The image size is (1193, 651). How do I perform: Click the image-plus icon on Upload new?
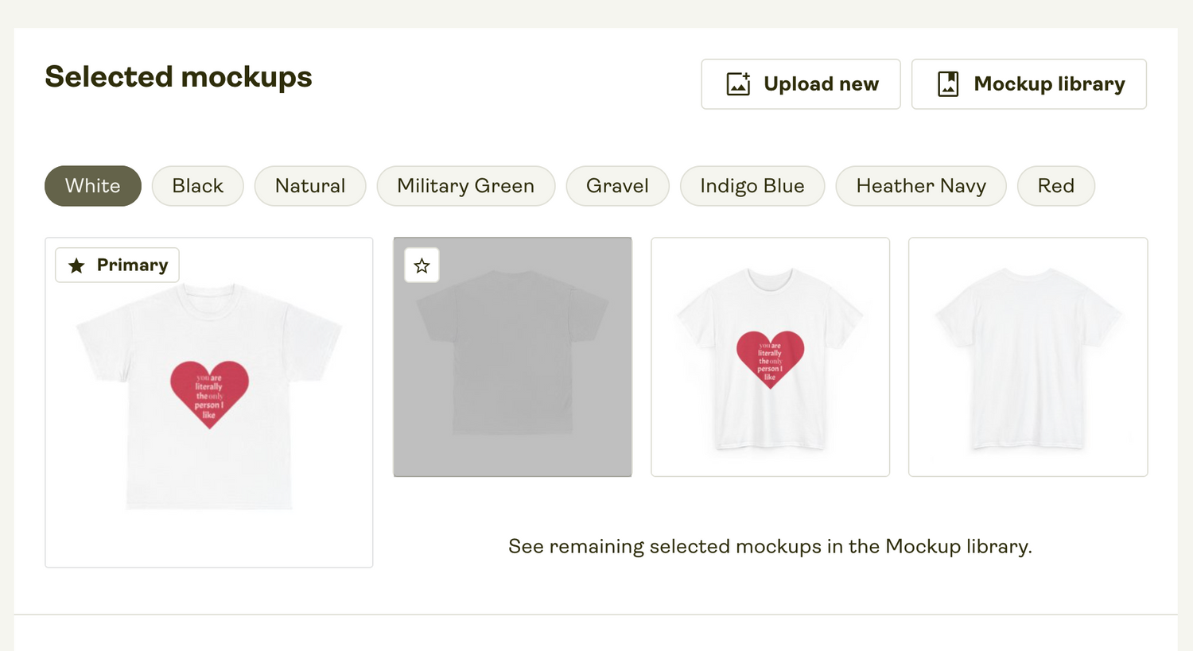pos(738,84)
